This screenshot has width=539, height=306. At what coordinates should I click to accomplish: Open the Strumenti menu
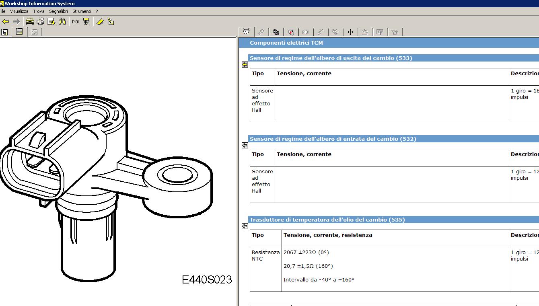coord(82,11)
